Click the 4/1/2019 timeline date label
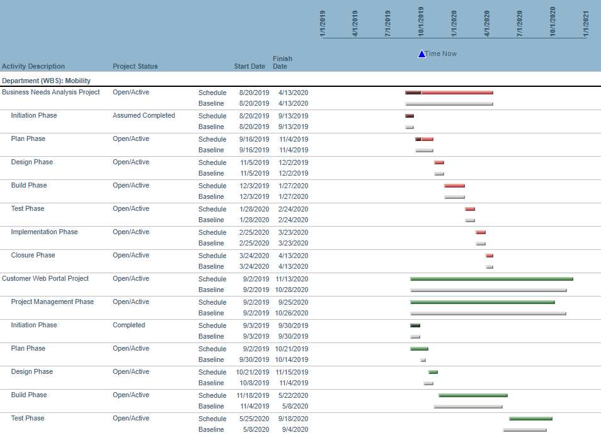 point(355,24)
